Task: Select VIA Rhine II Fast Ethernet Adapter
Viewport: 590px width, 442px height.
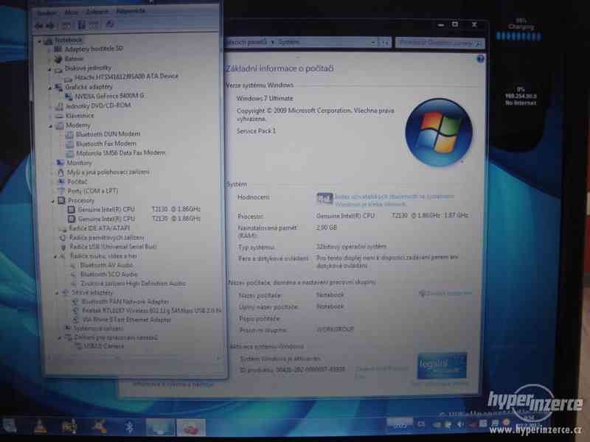Action: click(126, 320)
